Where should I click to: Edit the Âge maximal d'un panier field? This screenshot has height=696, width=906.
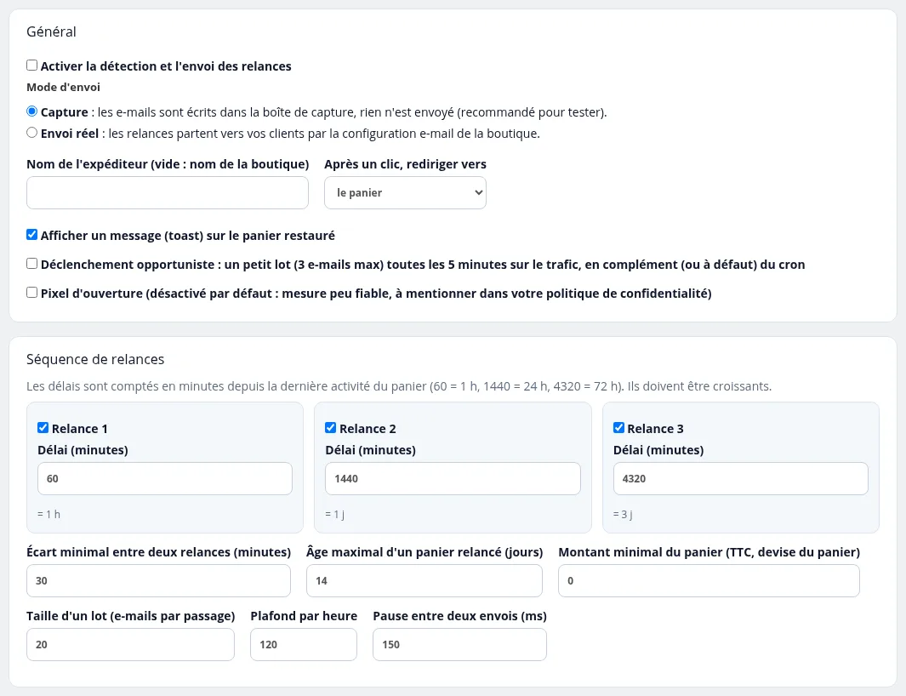425,580
